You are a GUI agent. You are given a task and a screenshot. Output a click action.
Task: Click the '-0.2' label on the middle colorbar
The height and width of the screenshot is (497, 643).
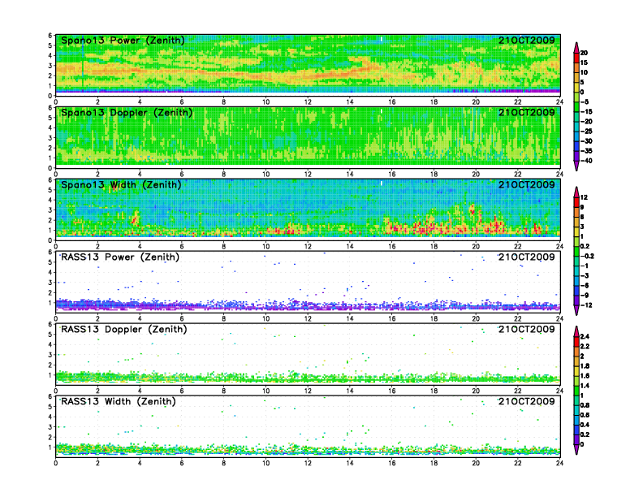(587, 256)
